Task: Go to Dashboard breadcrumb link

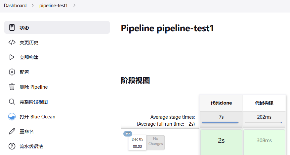Action: coord(15,6)
